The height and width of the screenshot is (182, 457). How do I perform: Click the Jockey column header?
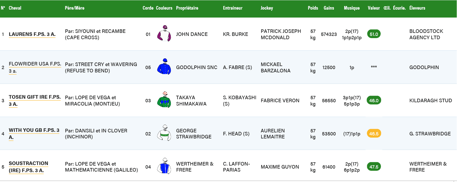[267, 8]
